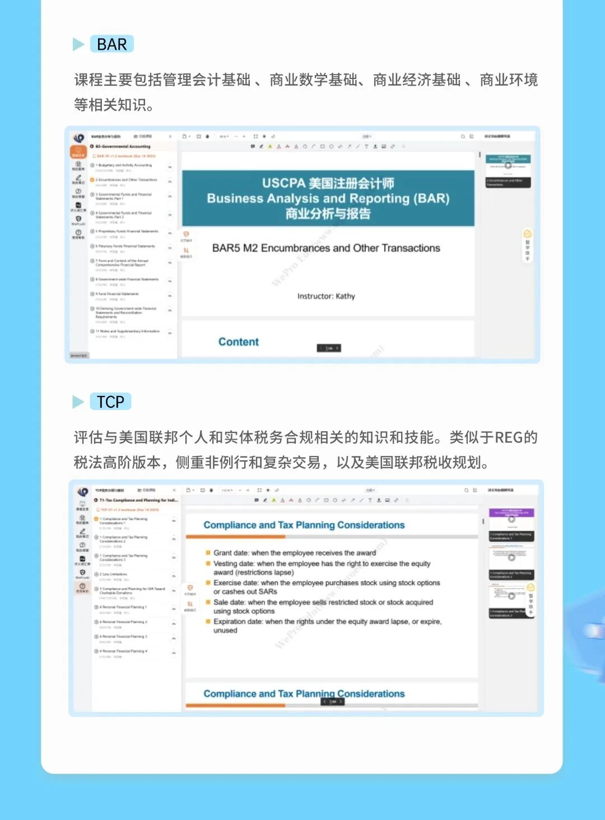Select '1 Budgetary and Activity Accounting' lesson marker
The height and width of the screenshot is (820, 605).
(92, 165)
